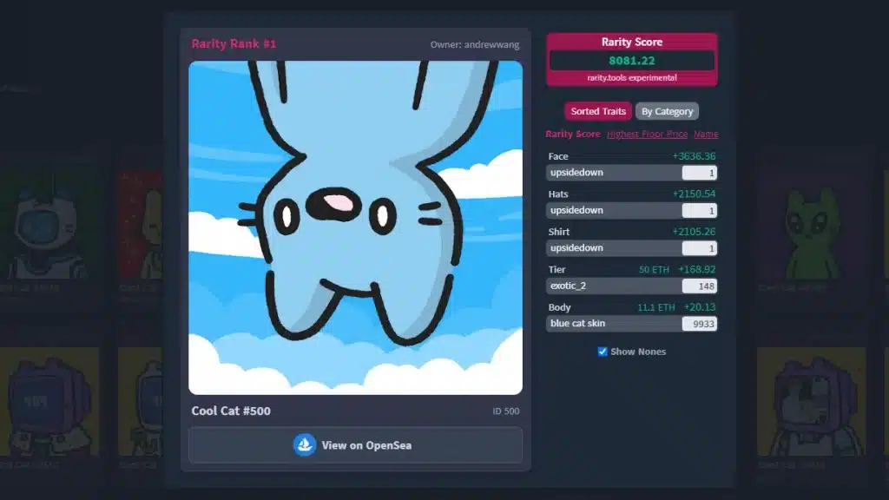
Task: Select the Shirt upsidedown trait row
Action: click(x=632, y=247)
